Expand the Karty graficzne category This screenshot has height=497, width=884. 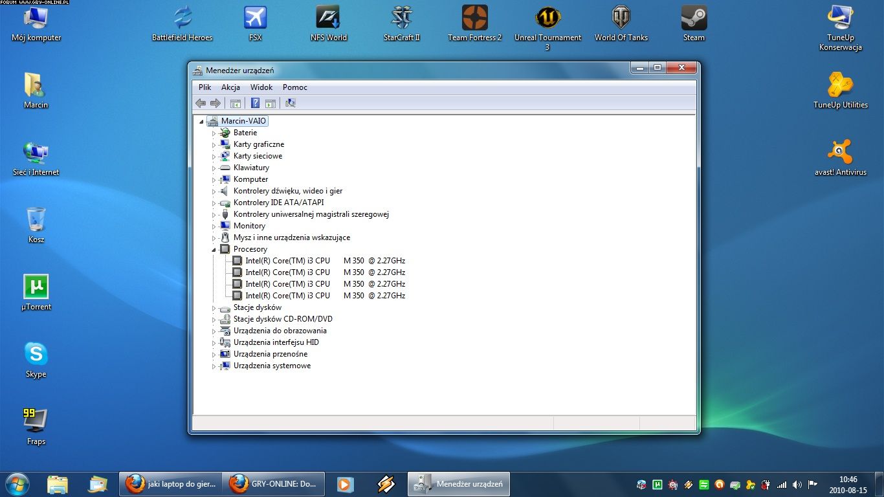point(214,144)
